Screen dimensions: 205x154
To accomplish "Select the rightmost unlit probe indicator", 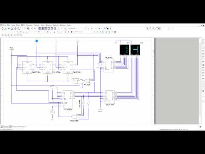I will (77, 41).
